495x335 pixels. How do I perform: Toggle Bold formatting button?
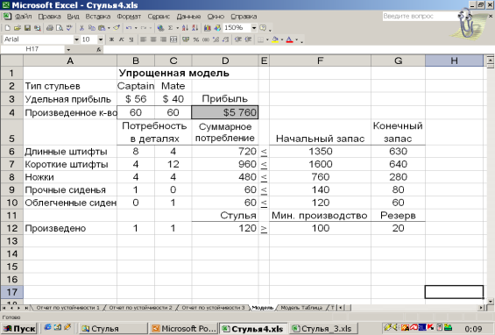click(111, 39)
